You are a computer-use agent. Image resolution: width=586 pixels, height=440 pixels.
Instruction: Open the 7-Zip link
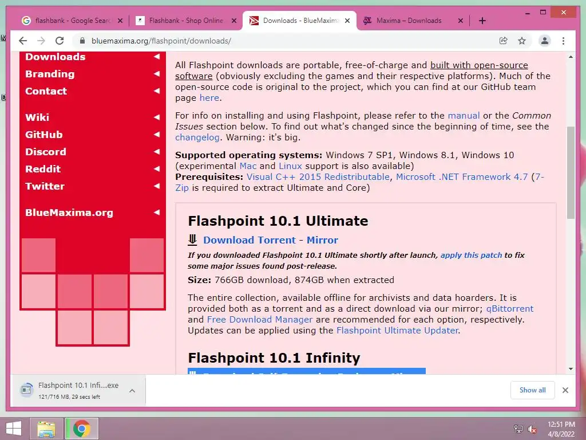181,188
